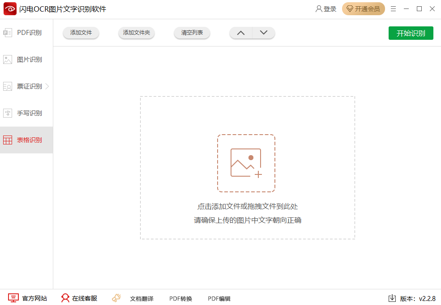Select 图片识别 sidebar option
The image size is (441, 305).
[x=26, y=59]
